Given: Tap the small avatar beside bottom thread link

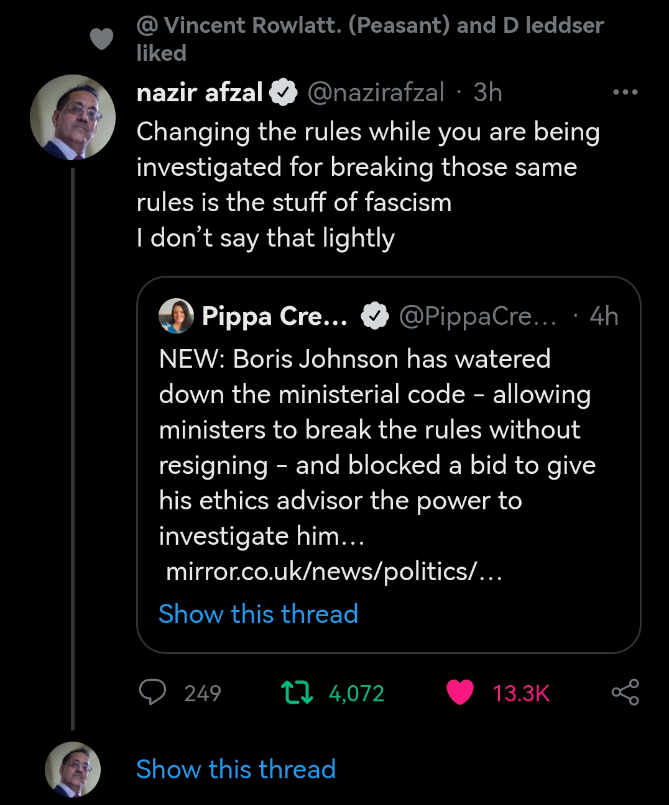Looking at the screenshot, I should point(73,769).
